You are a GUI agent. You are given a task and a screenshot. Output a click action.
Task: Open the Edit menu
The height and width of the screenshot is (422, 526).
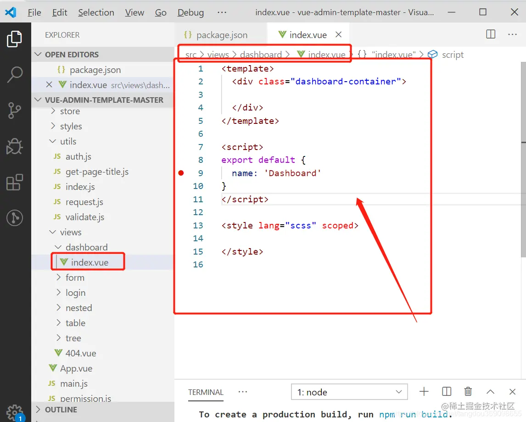[60, 12]
